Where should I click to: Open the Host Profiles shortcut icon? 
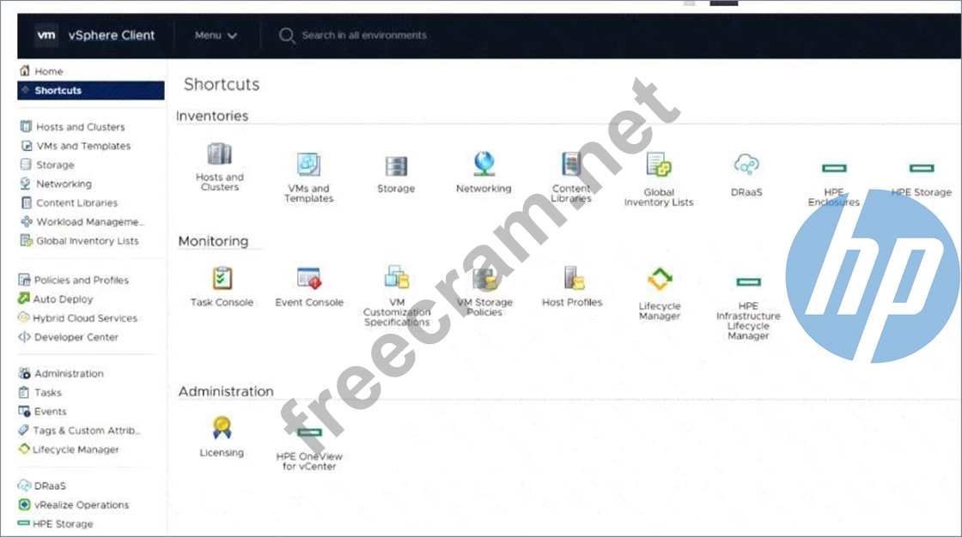point(573,279)
